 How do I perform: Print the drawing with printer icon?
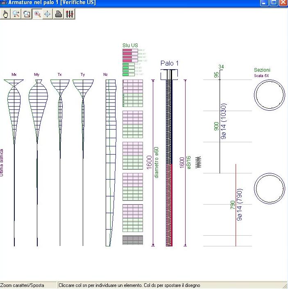(x=59, y=14)
